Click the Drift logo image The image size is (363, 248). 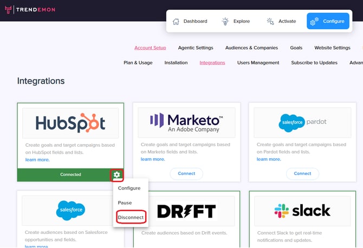(x=186, y=211)
